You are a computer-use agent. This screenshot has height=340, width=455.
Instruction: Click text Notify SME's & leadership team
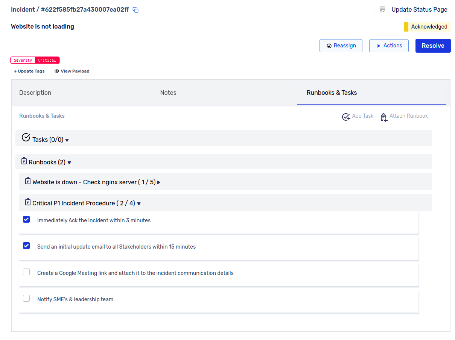coord(75,299)
